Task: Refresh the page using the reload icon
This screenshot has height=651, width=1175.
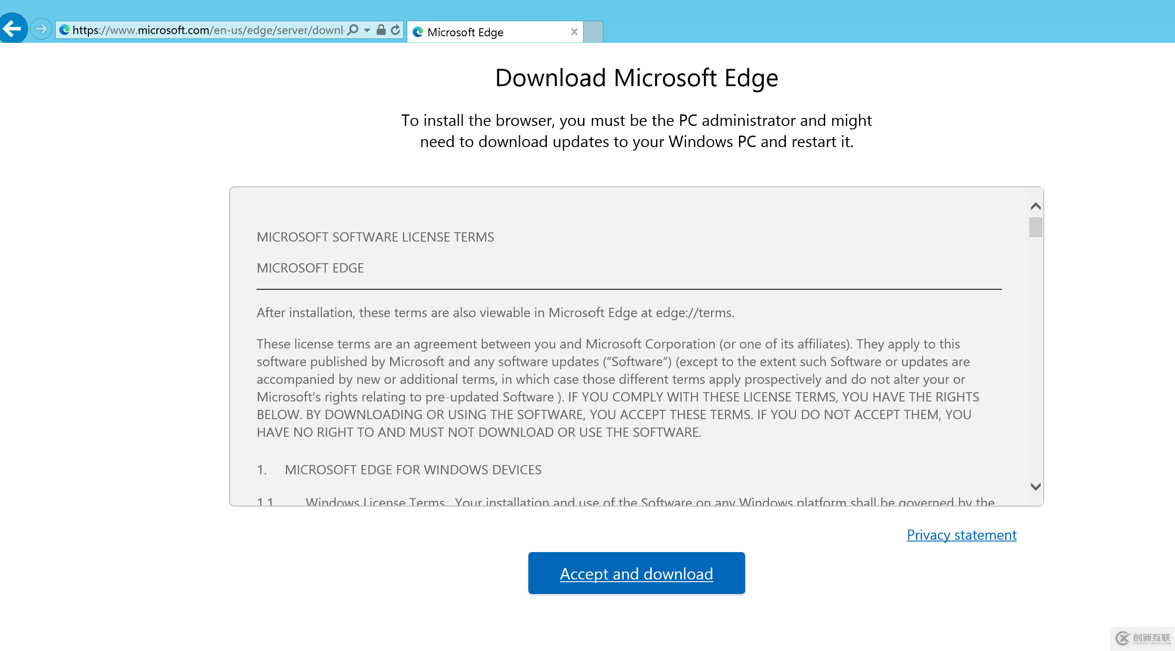Action: click(x=395, y=30)
